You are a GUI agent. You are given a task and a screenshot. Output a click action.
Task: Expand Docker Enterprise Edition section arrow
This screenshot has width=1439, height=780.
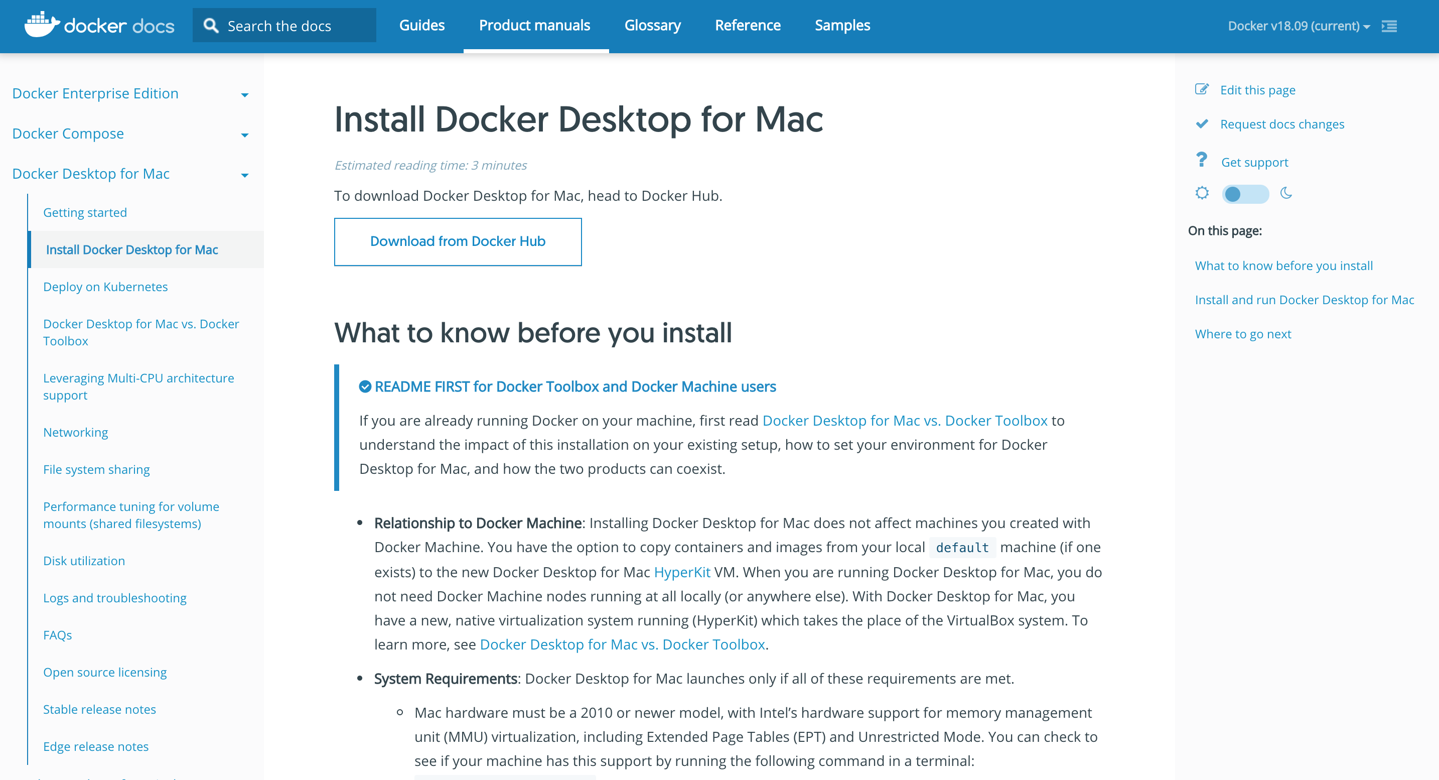coord(245,95)
